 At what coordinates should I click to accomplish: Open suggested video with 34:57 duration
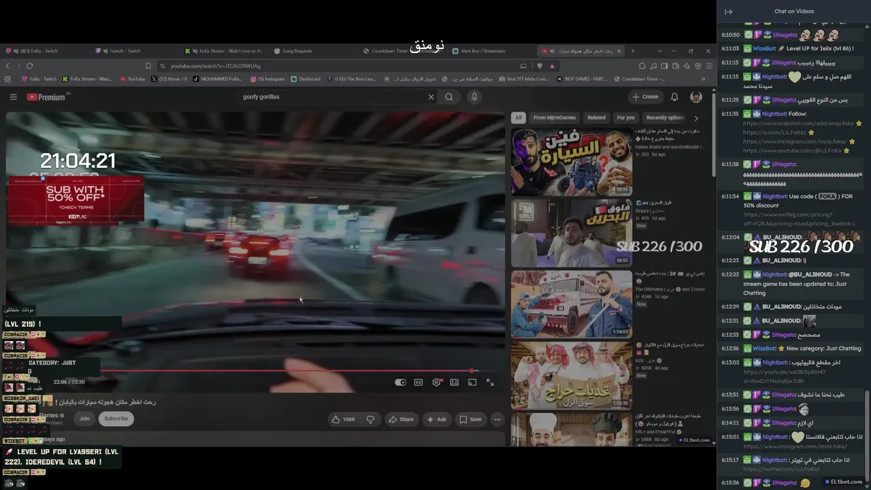pos(572,233)
